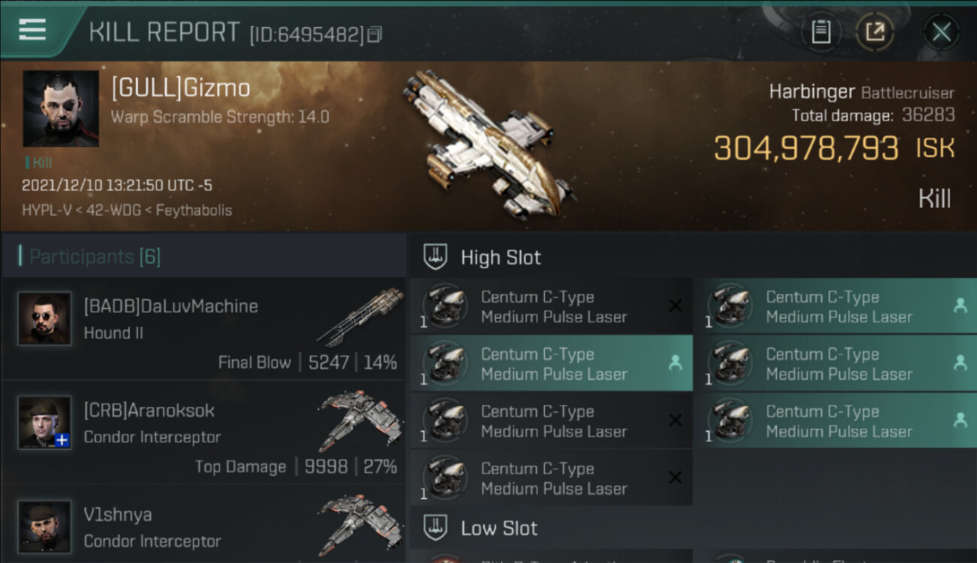The image size is (977, 563).
Task: Close the kill report window
Action: [941, 32]
